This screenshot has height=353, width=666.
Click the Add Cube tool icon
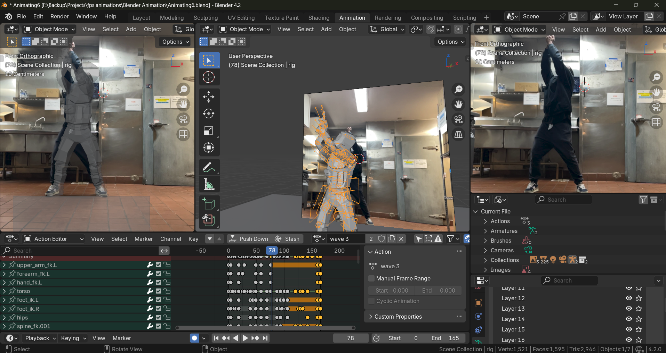(x=209, y=204)
